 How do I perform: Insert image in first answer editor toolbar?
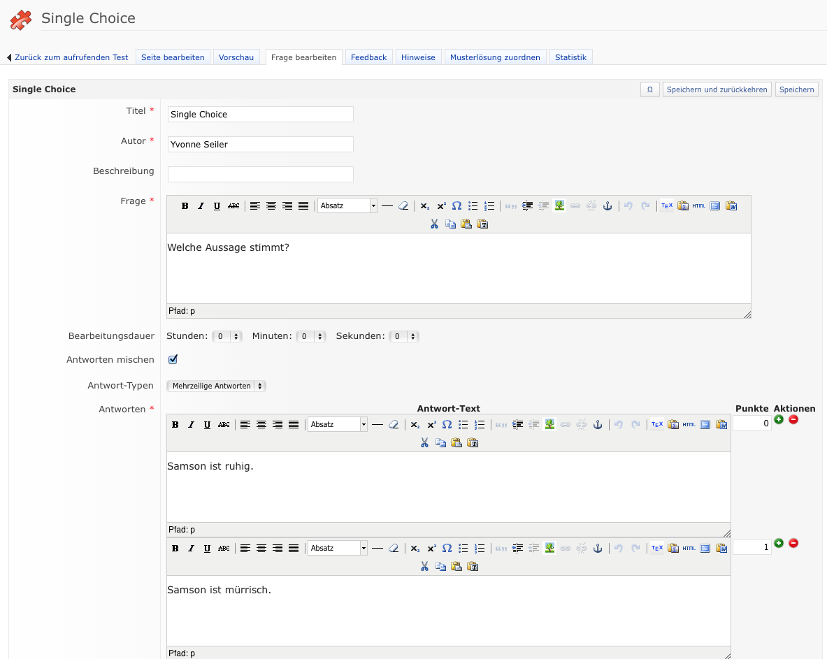pos(549,424)
